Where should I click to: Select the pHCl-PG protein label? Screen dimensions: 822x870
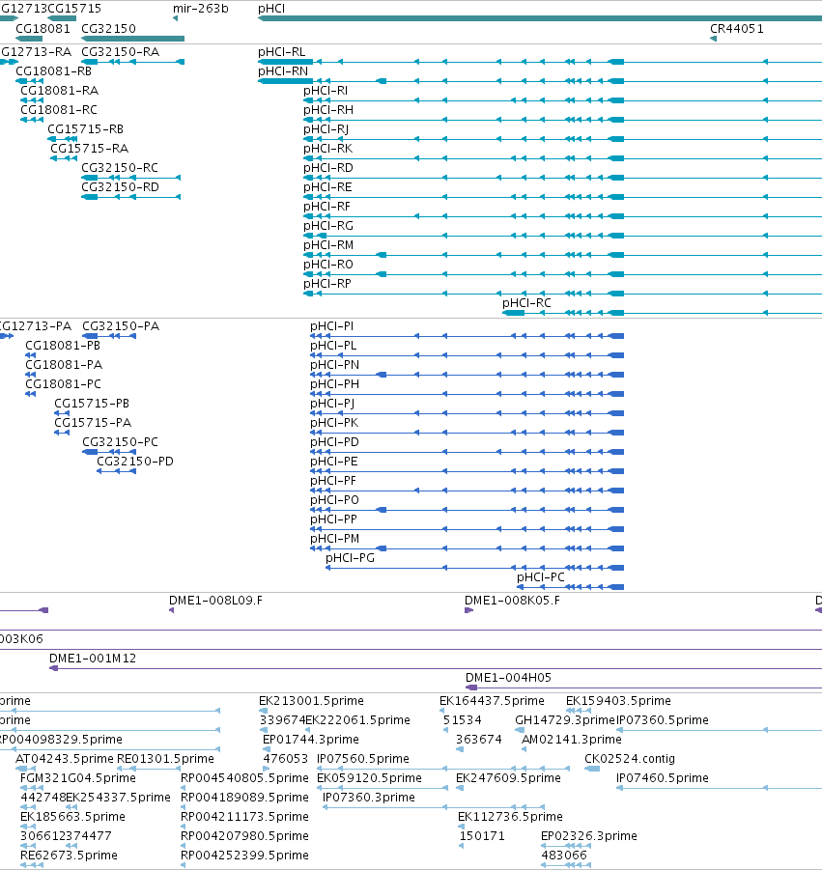351,558
